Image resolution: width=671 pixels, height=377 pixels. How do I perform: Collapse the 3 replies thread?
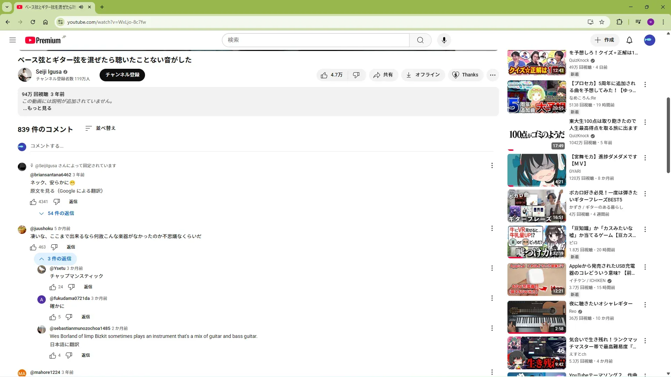tap(55, 259)
